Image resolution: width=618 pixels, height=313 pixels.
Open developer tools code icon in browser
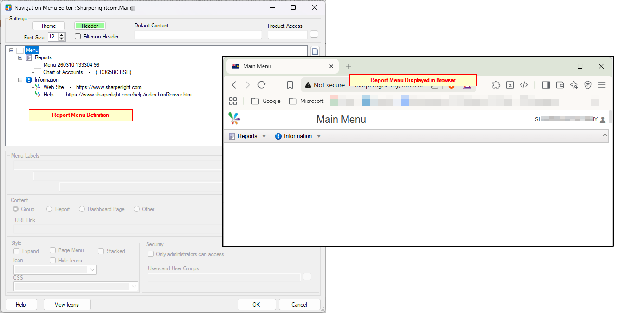click(524, 85)
